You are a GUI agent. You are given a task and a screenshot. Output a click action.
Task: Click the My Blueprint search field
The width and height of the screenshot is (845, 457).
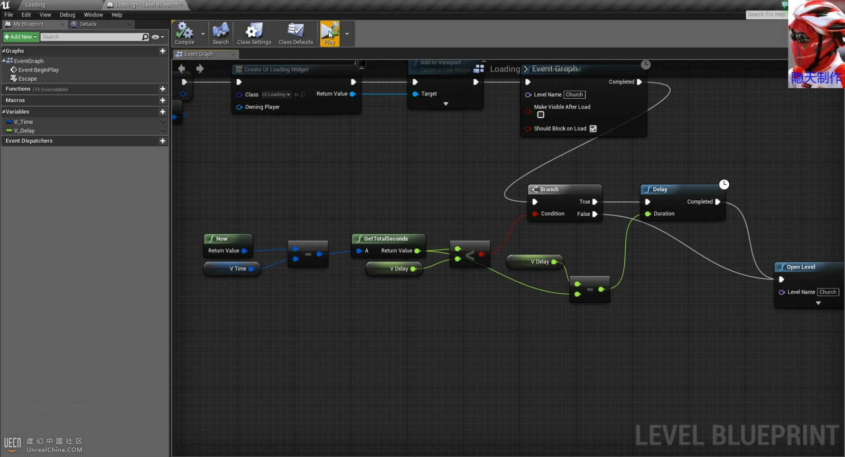point(90,37)
